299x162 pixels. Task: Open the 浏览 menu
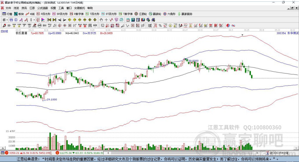16,8
